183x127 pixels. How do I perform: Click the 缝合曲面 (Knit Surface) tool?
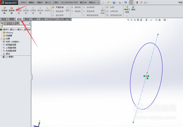point(102,10)
